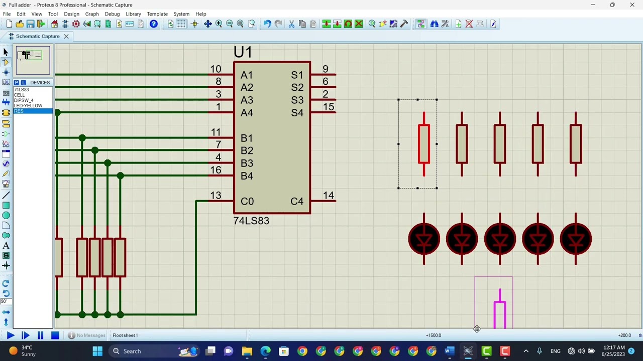Click the 74LS83 U1 component body
Screen dimensions: 643x361
(x=272, y=138)
